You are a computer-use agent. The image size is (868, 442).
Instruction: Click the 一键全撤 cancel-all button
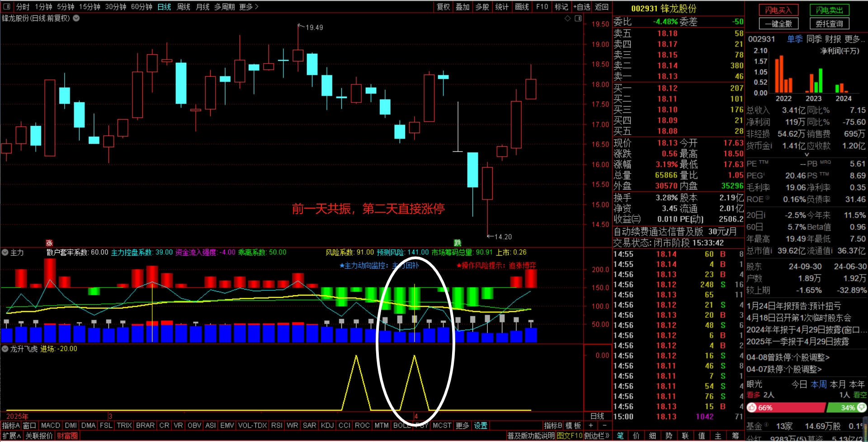pos(778,23)
